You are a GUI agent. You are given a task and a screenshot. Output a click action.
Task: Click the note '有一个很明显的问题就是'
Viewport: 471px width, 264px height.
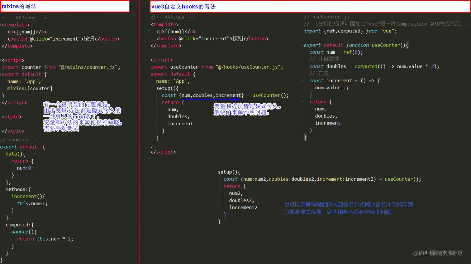[x=77, y=105]
